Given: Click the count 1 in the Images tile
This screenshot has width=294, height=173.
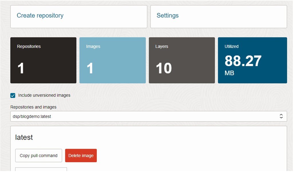Looking at the screenshot, I should click(x=90, y=69).
